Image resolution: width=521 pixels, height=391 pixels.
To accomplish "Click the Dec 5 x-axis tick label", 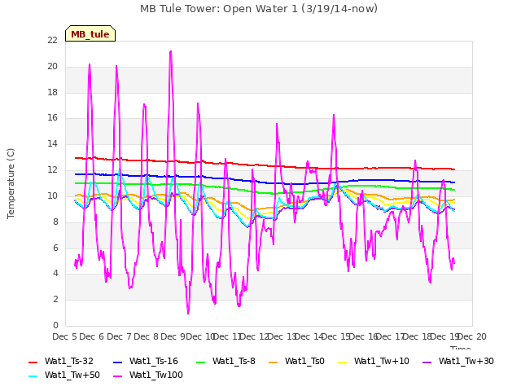I will (x=64, y=336).
